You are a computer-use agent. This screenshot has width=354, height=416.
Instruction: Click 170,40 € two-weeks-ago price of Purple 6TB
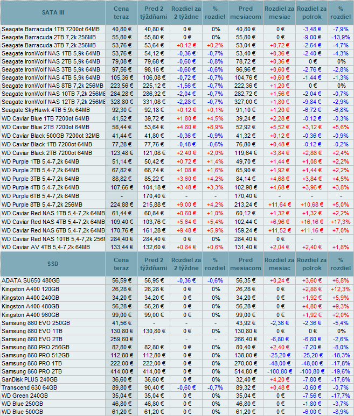pos(154,196)
